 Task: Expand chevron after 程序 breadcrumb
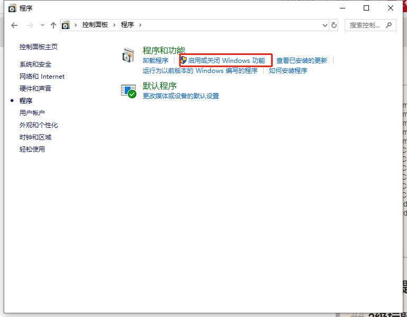140,25
